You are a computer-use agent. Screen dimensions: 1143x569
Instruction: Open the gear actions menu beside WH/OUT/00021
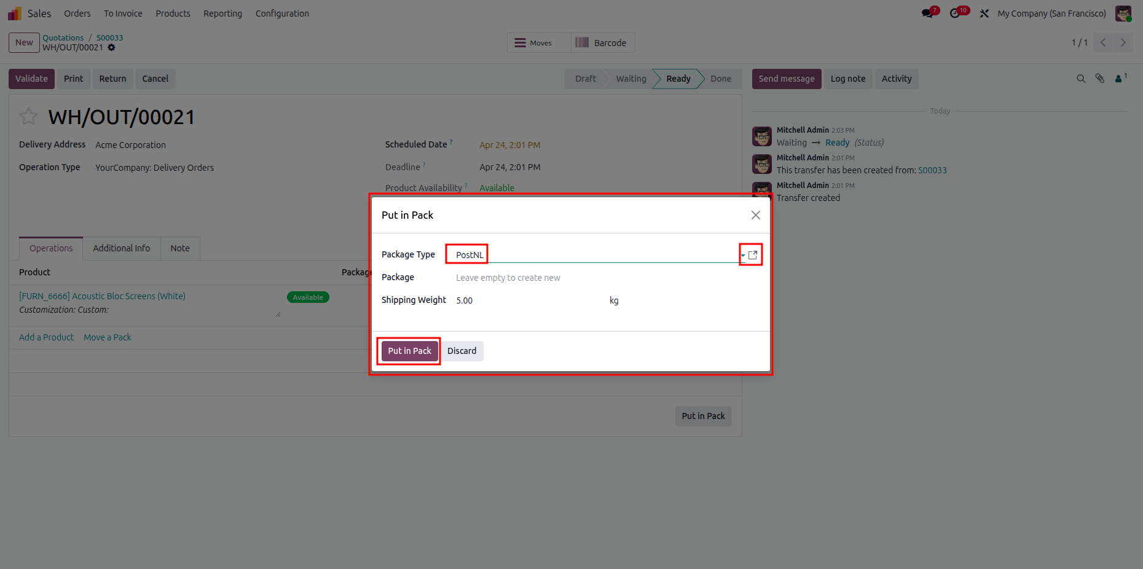click(x=111, y=47)
